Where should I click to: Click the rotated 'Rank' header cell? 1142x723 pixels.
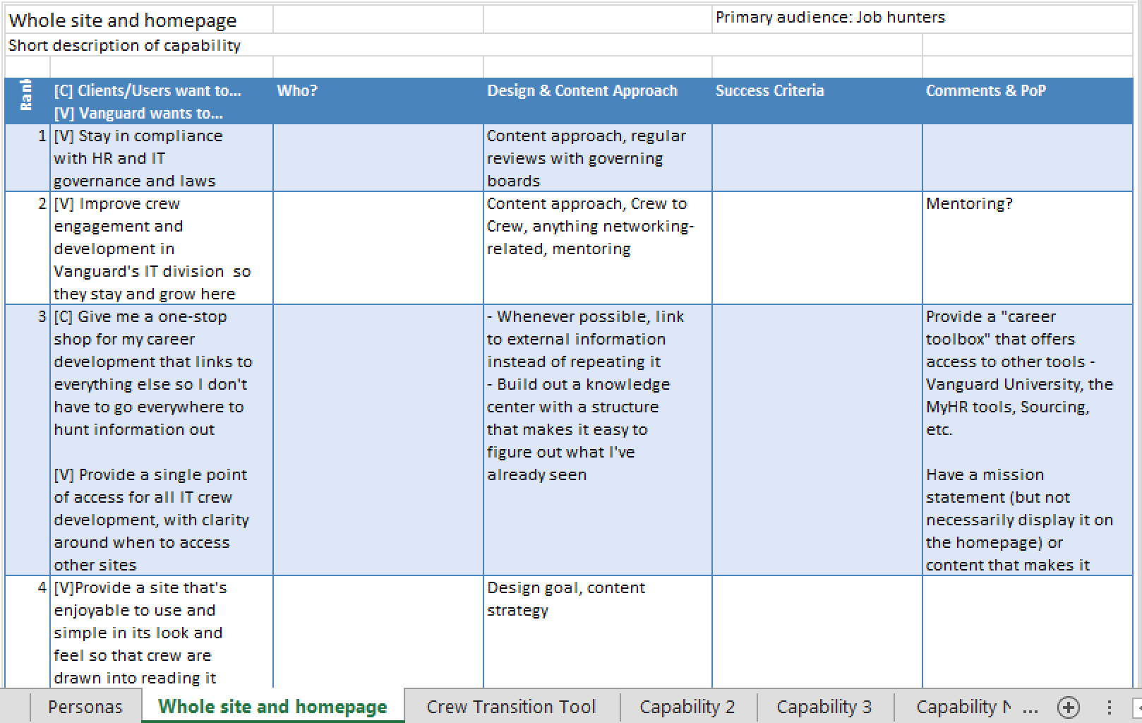[x=28, y=102]
